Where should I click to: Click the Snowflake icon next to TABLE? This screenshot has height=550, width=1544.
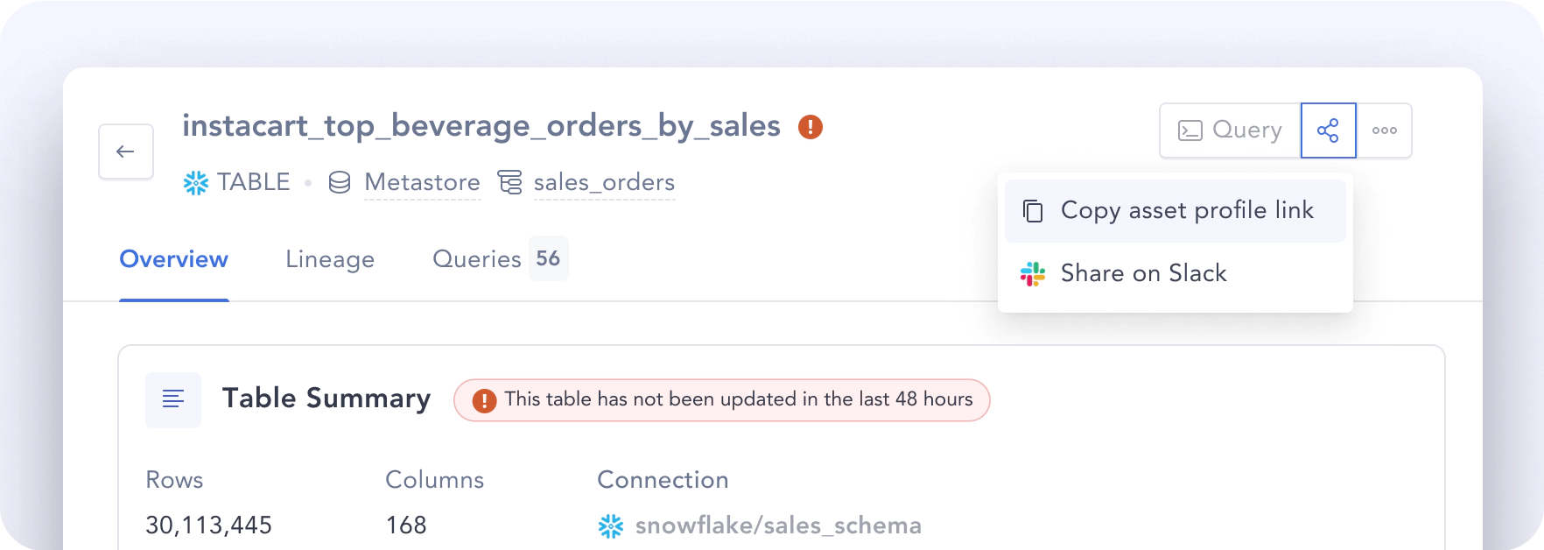196,182
